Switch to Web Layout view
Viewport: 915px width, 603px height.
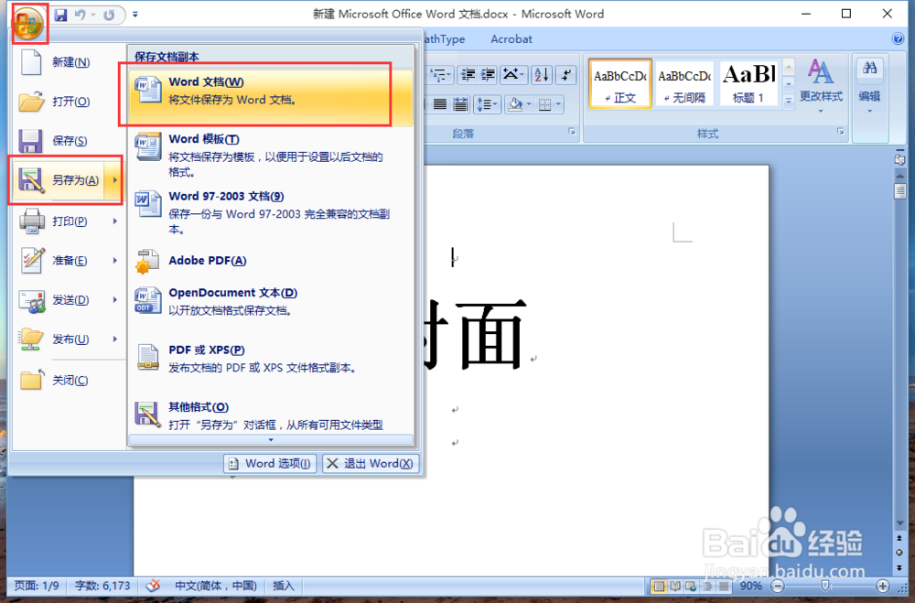[x=691, y=586]
